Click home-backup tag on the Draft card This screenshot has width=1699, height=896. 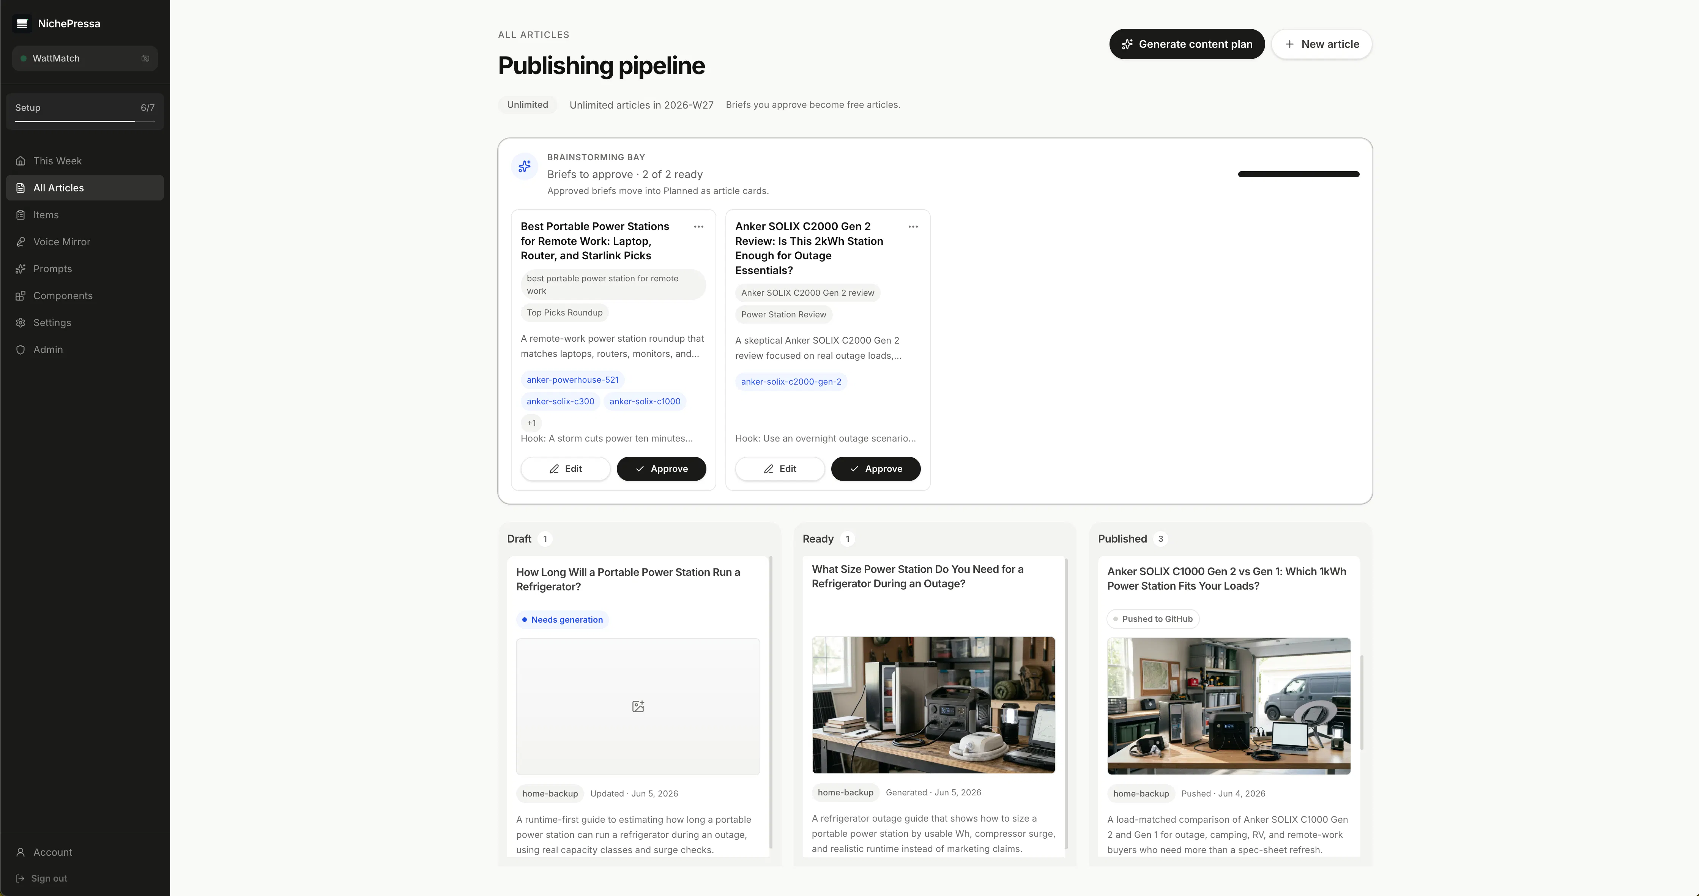[x=550, y=794]
